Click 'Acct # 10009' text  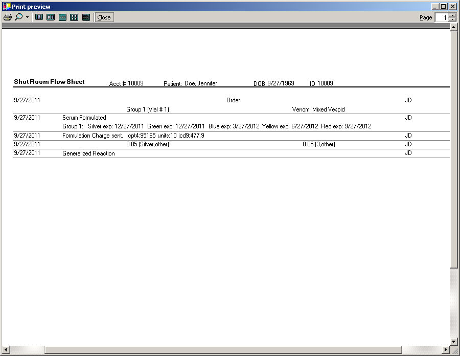(126, 83)
